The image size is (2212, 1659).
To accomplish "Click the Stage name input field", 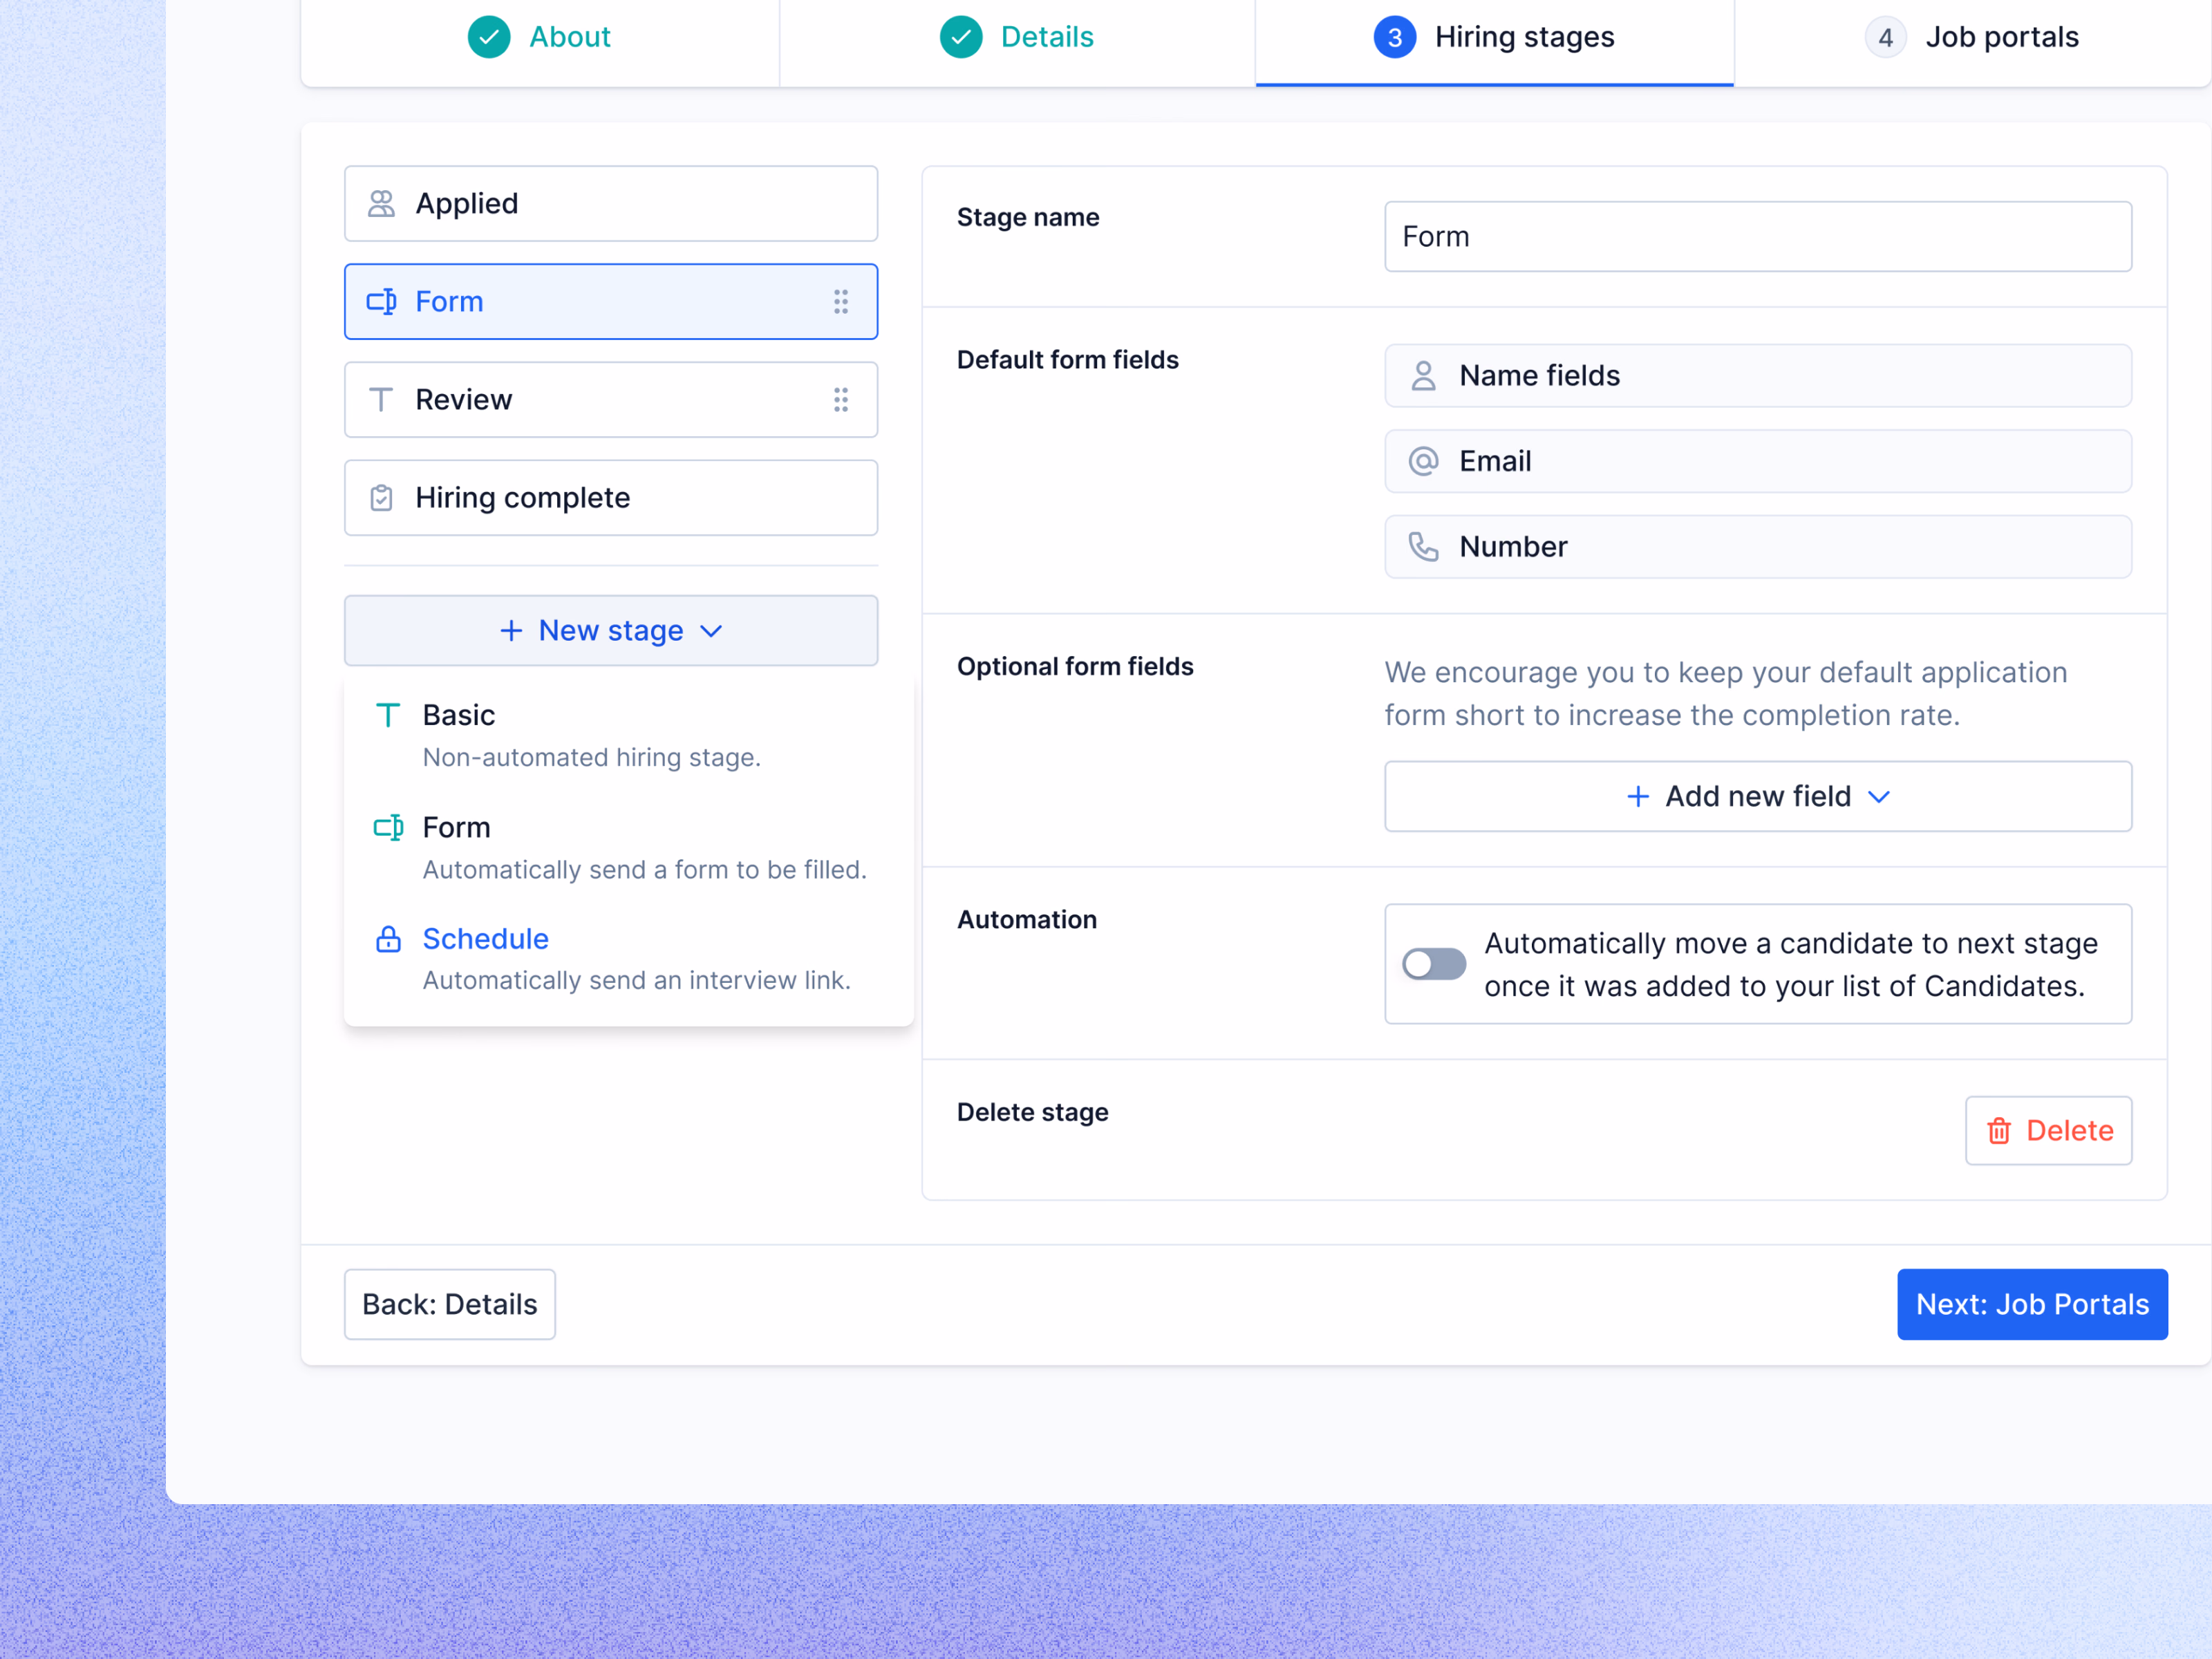I will [x=1758, y=237].
